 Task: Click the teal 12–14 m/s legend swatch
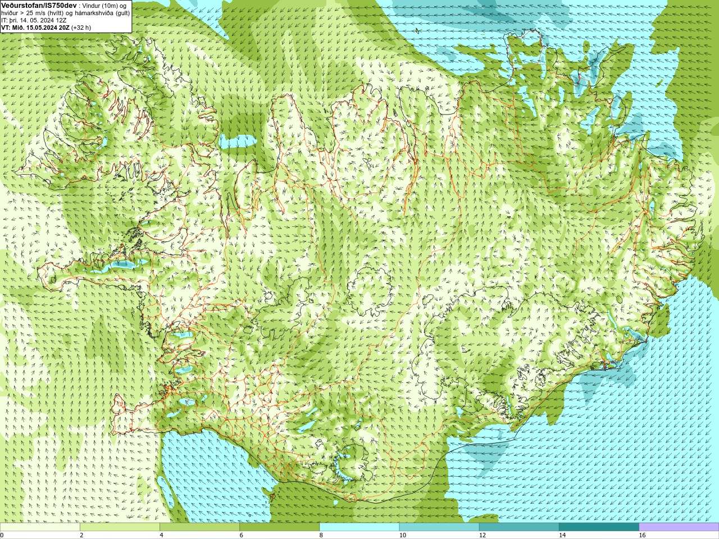tap(519, 527)
